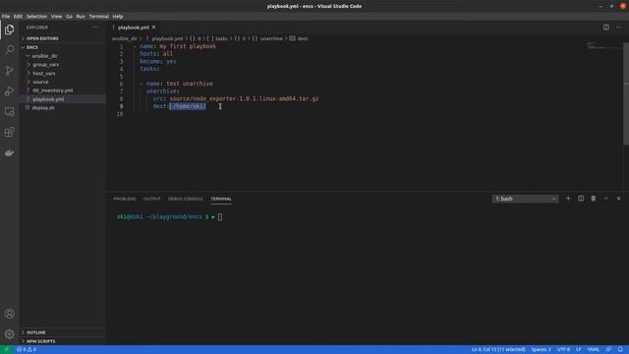Open the Extensions view
Viewport: 629px width, 354px height.
(x=9, y=133)
